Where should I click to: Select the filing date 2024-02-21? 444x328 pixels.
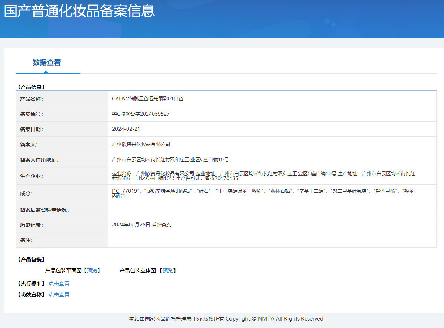126,129
